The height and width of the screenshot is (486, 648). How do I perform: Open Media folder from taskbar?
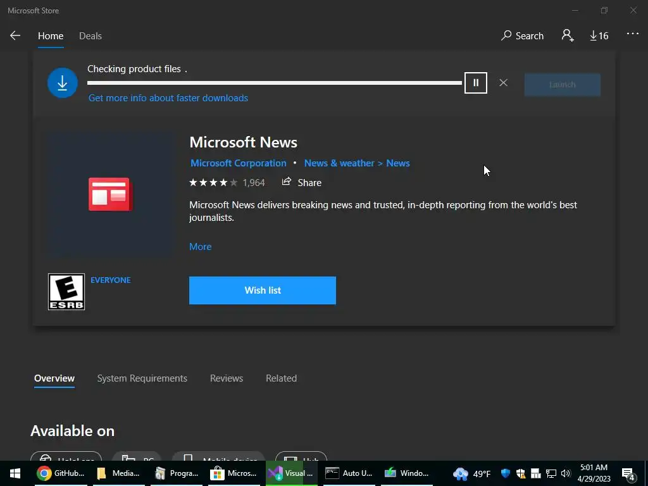tap(118, 473)
